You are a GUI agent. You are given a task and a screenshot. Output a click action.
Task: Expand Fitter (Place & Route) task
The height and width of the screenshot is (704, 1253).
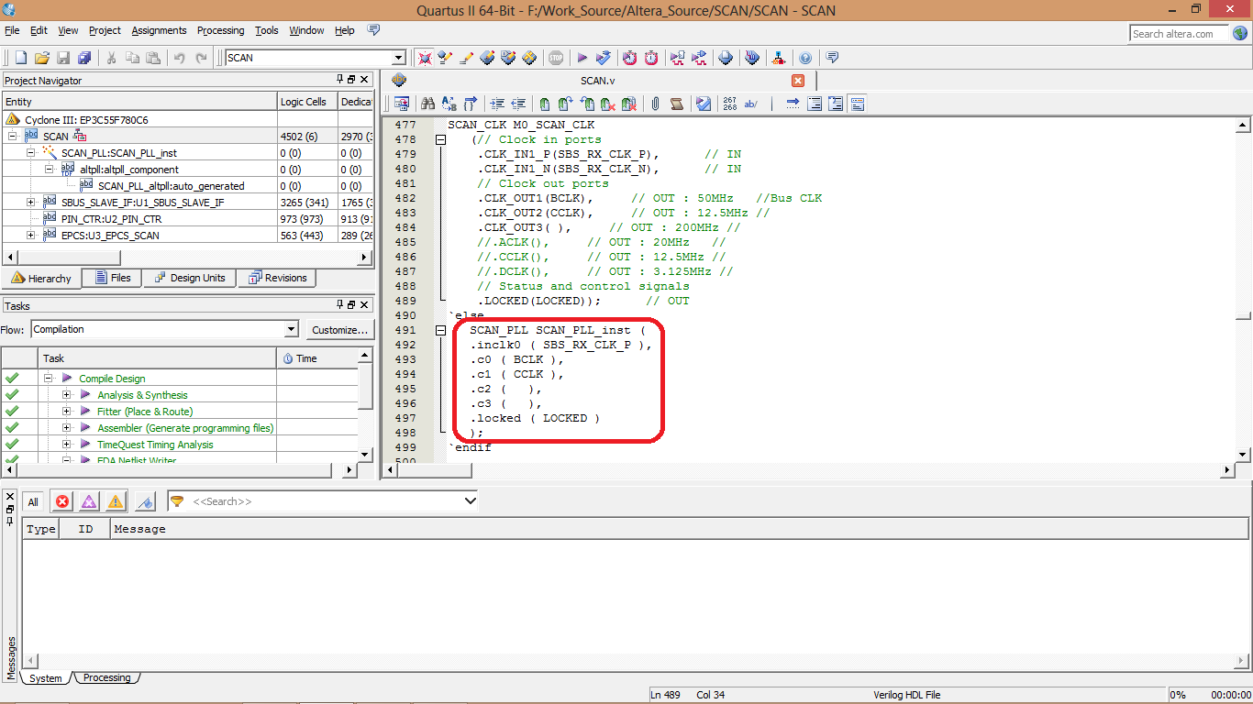67,412
